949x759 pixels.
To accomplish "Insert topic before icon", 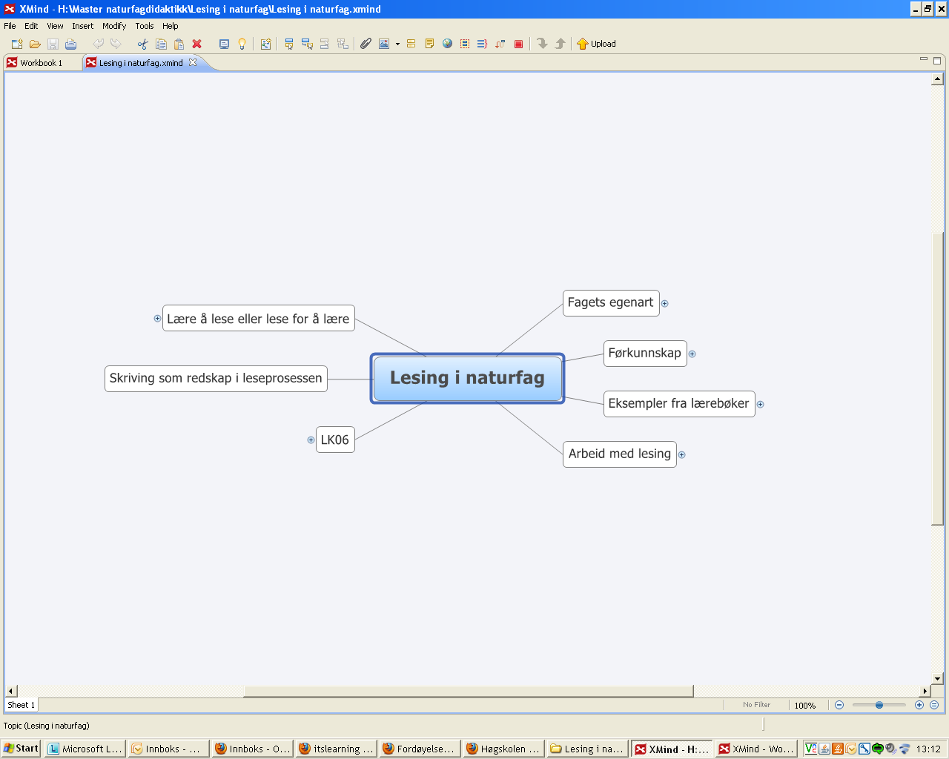I will point(325,44).
